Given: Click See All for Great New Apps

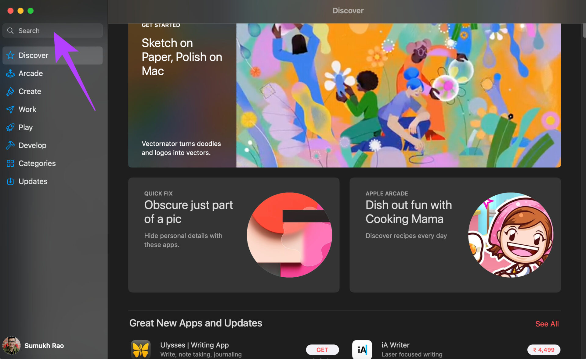Looking at the screenshot, I should pos(547,324).
